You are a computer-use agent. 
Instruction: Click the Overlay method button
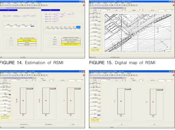tap(27, 42)
